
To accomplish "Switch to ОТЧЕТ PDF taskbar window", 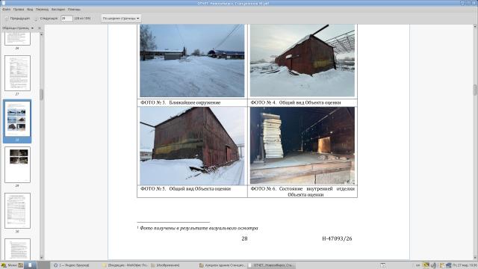I will (270, 265).
